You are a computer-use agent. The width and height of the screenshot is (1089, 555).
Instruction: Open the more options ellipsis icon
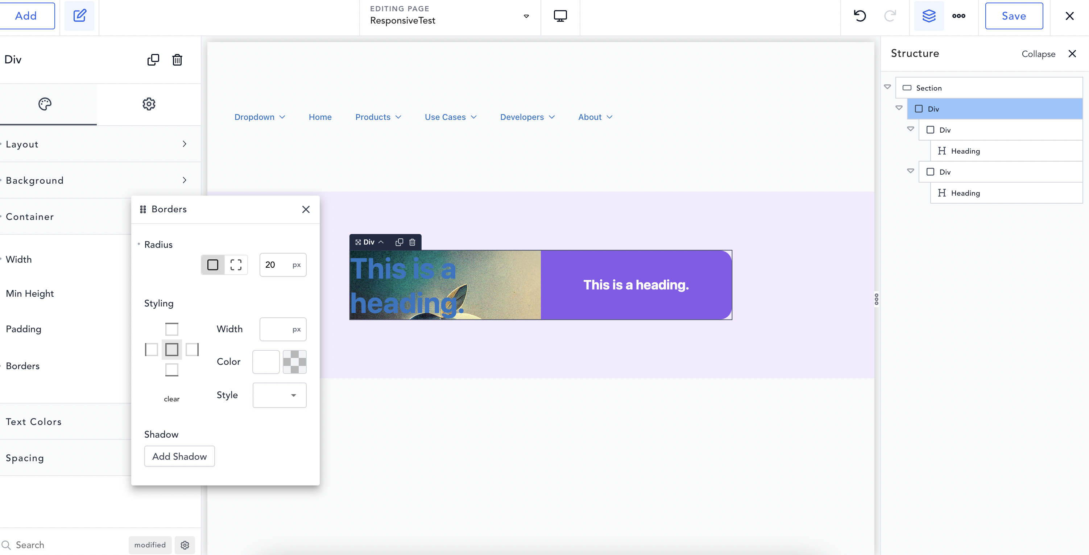point(959,16)
